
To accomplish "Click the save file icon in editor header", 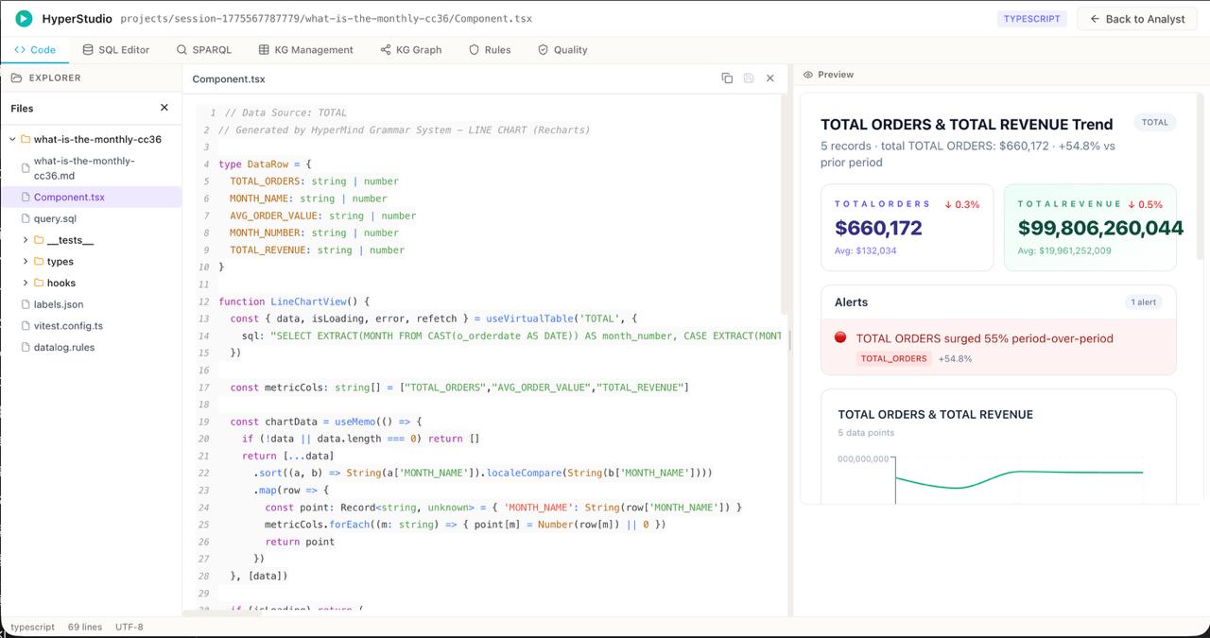I will pos(749,78).
